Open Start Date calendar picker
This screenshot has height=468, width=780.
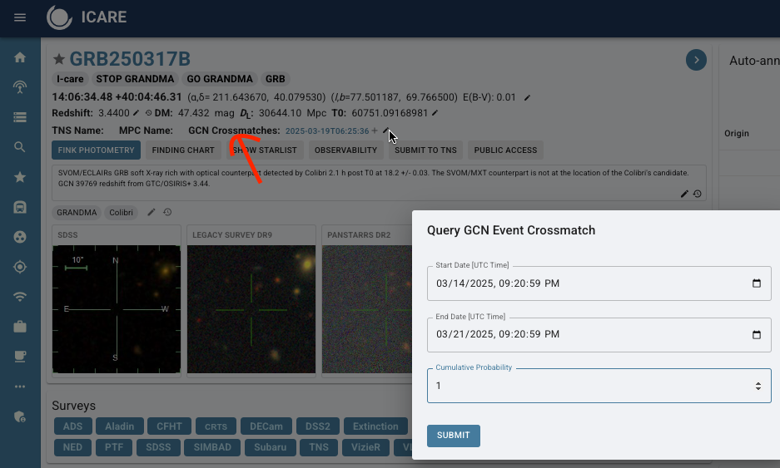pos(756,283)
